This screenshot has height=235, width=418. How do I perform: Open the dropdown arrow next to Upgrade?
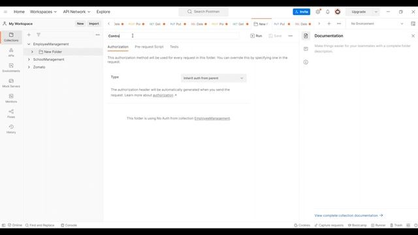[x=376, y=12]
